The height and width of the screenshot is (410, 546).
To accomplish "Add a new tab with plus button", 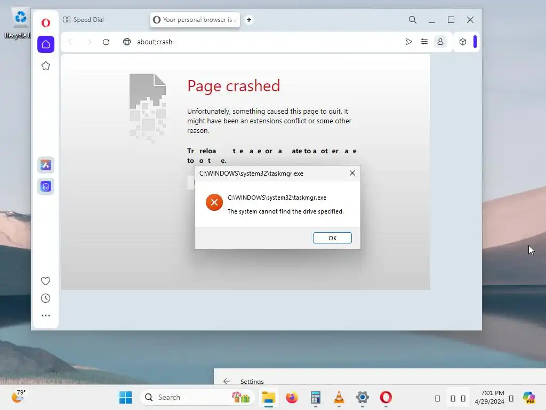I will 248,20.
